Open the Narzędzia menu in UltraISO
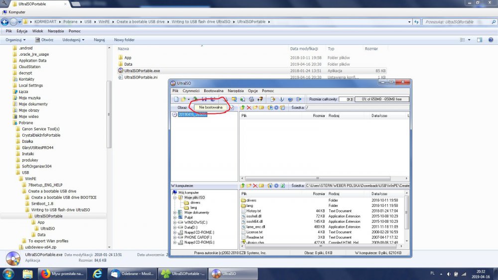Screen dimensions: 498x280 click(236, 91)
